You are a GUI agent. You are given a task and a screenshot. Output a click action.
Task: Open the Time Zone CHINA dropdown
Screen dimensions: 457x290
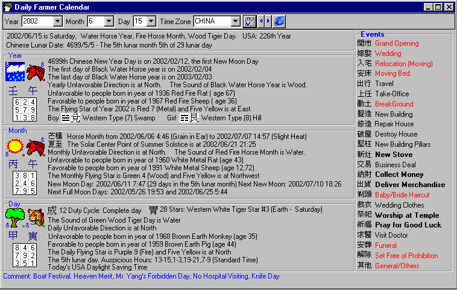[236, 21]
